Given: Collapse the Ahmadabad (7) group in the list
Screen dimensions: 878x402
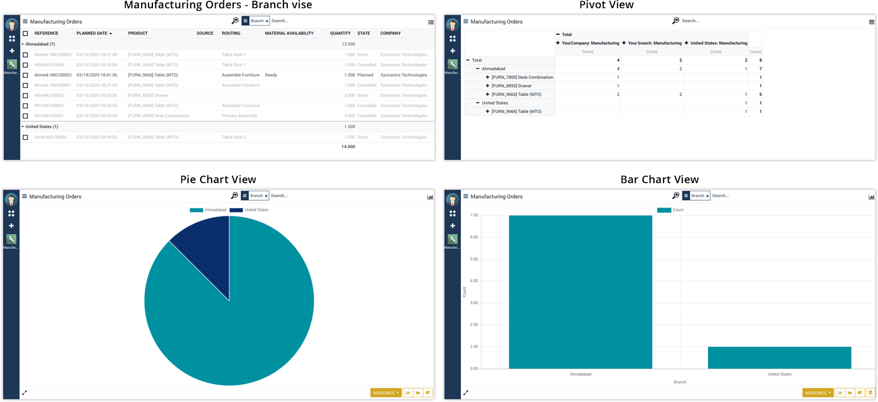Looking at the screenshot, I should tap(23, 45).
